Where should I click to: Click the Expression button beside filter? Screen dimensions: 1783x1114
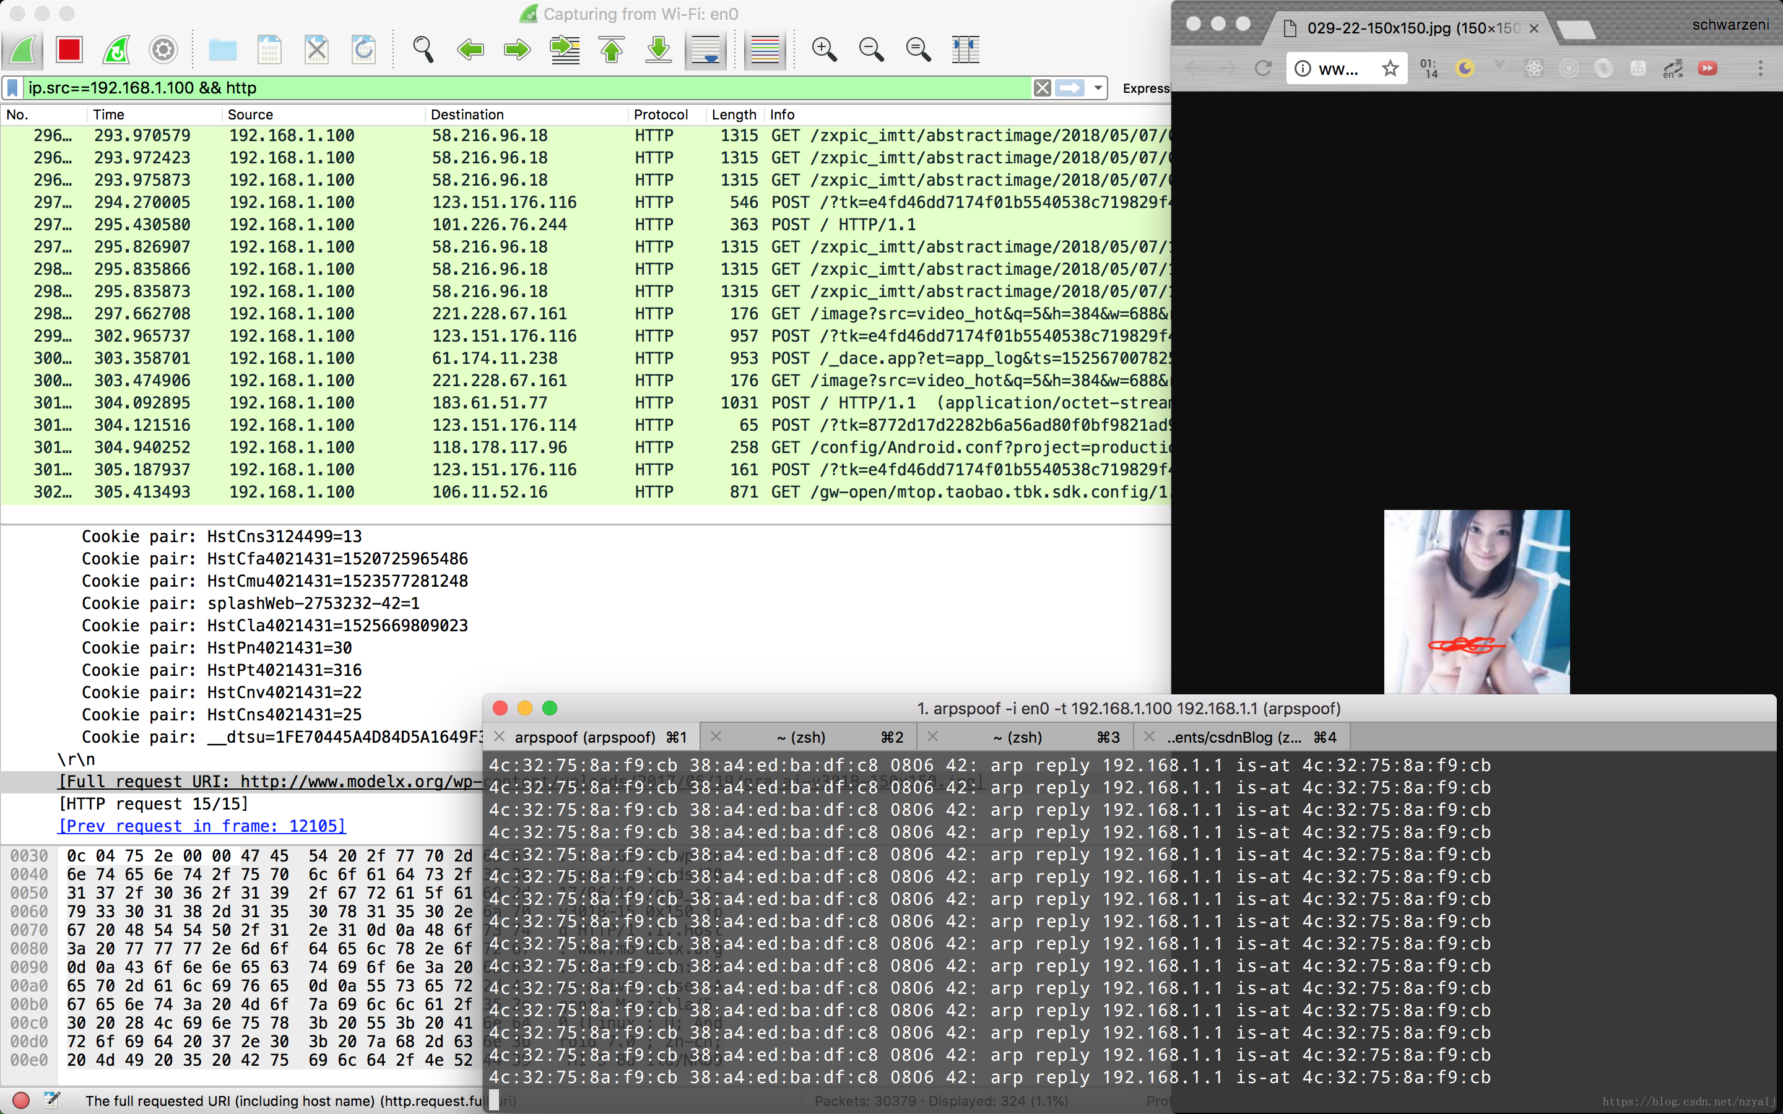[x=1146, y=89]
